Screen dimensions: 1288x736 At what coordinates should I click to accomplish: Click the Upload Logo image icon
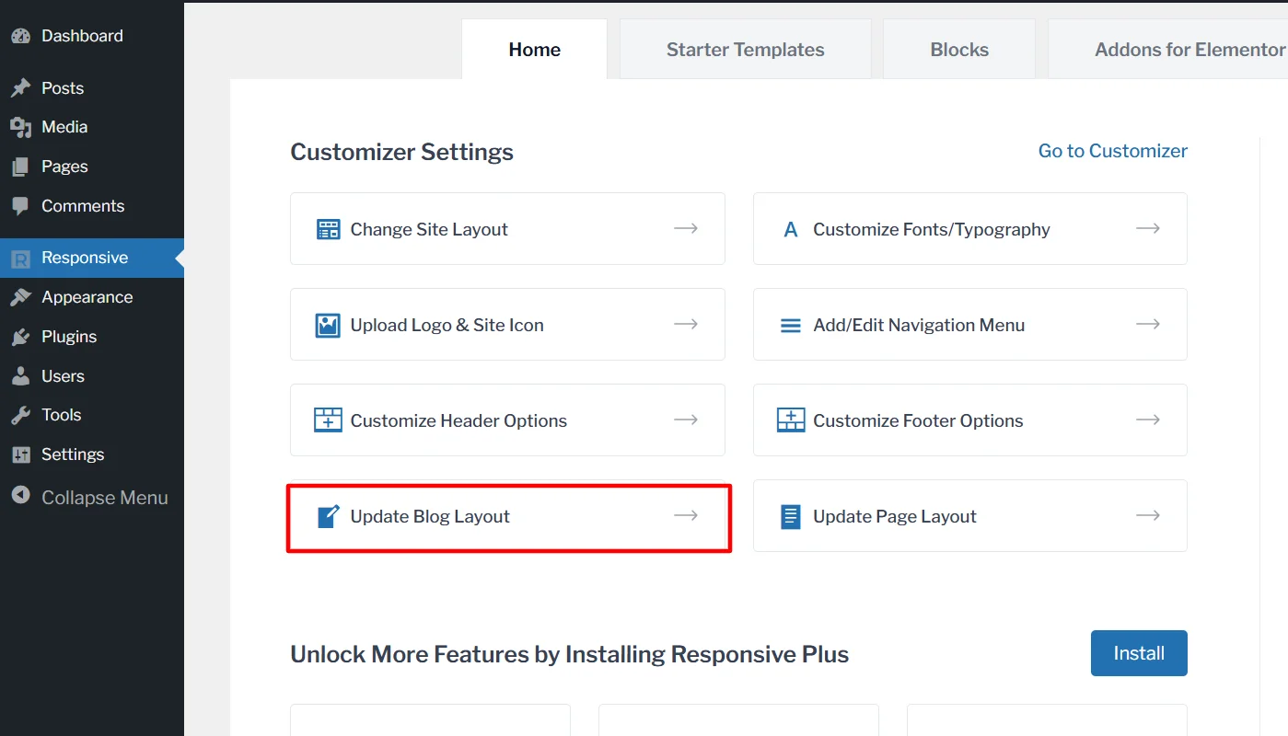(328, 325)
